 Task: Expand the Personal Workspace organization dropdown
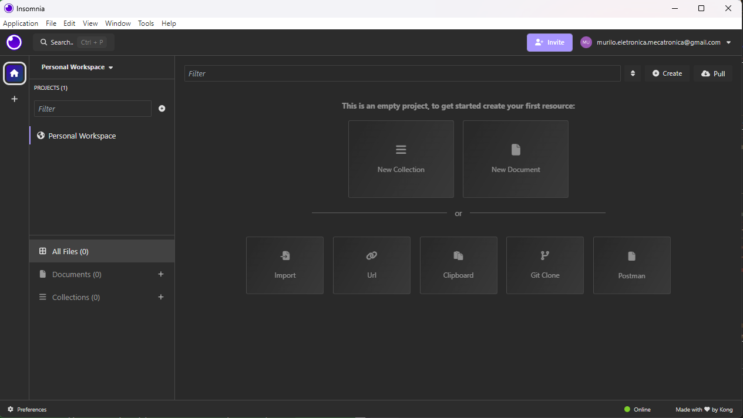click(77, 67)
